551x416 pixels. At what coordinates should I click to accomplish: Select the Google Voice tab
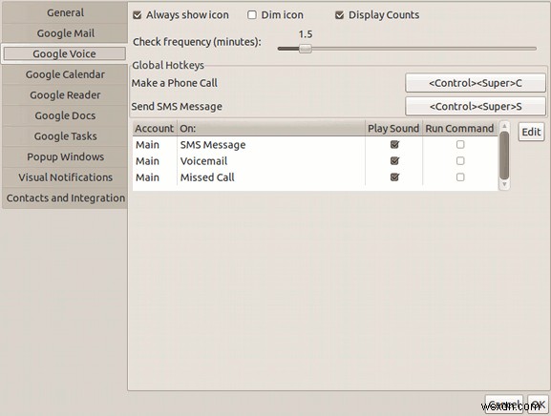(x=64, y=53)
